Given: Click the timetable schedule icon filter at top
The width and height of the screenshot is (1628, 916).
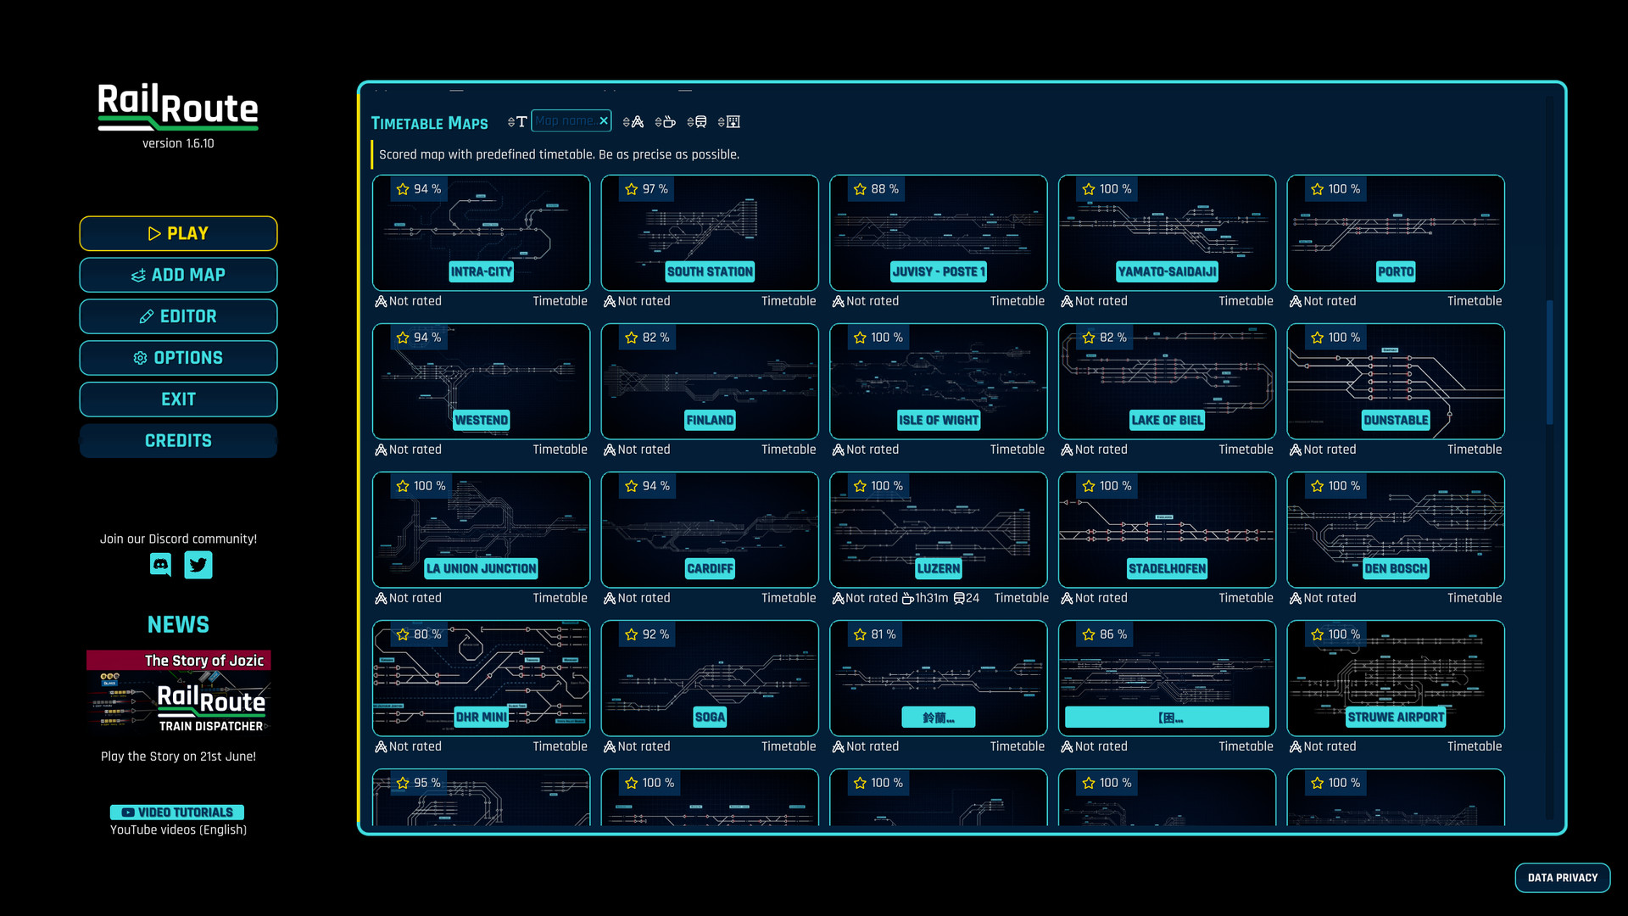Looking at the screenshot, I should click(x=734, y=122).
